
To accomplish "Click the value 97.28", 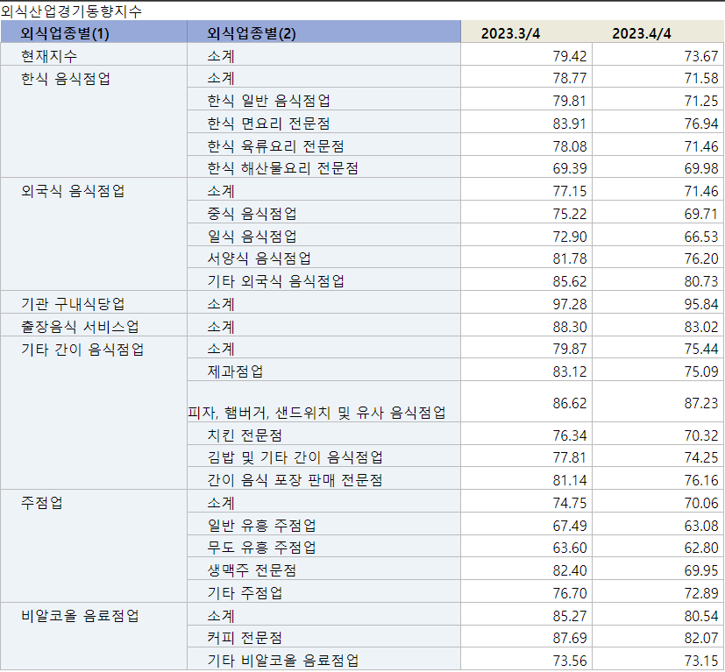I will pos(570,304).
